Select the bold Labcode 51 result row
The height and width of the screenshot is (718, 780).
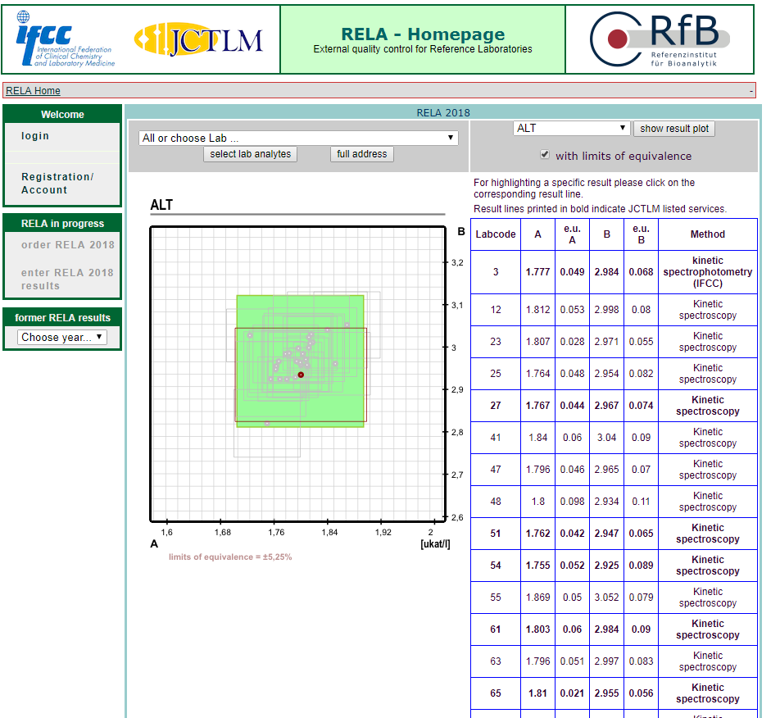click(x=614, y=534)
